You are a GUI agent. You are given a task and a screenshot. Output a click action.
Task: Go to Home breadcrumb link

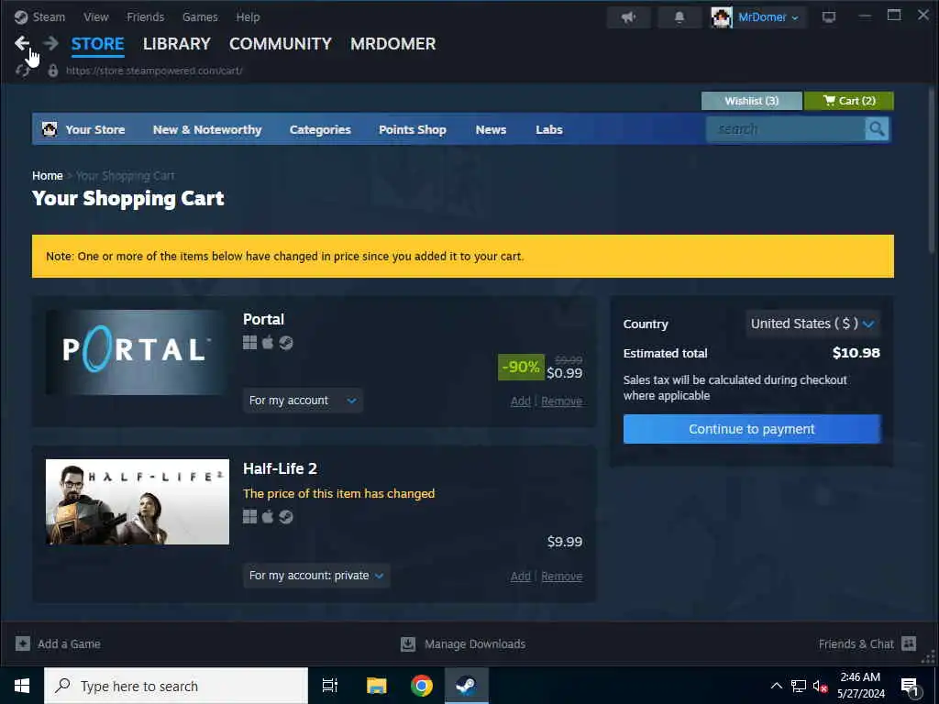48,175
